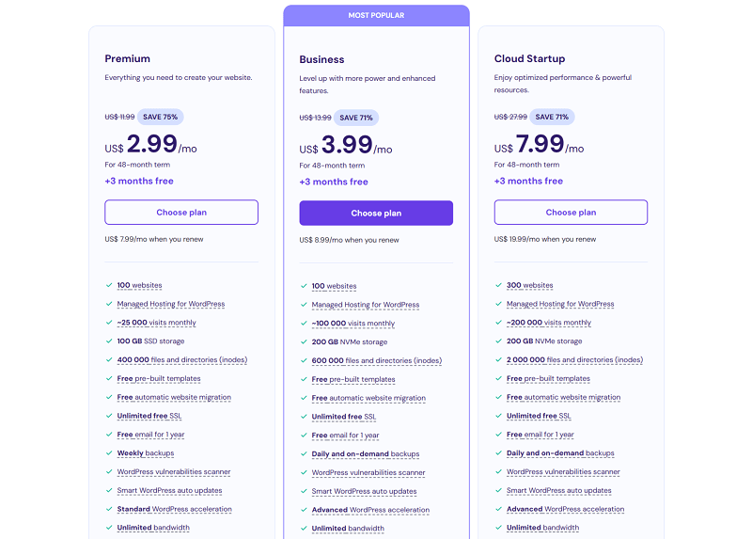This screenshot has height=539, width=752.
Task: Click Premium 'Free email for 1 year'
Action: (x=150, y=435)
